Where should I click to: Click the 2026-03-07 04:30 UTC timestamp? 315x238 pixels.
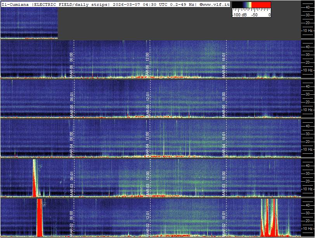(x=138, y=4)
